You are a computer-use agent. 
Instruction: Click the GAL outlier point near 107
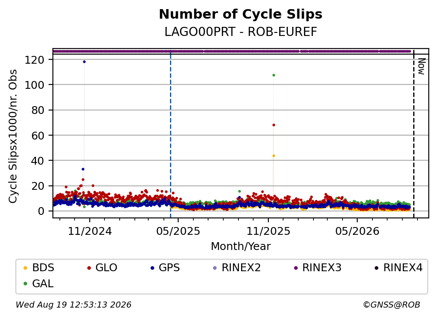(x=274, y=75)
